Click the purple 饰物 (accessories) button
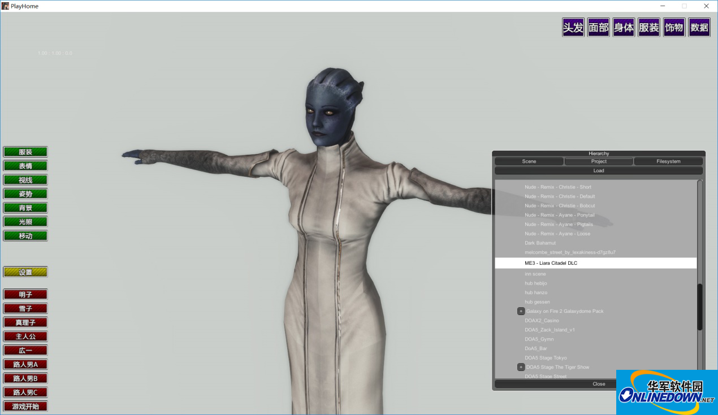Image resolution: width=718 pixels, height=415 pixels. pyautogui.click(x=674, y=27)
